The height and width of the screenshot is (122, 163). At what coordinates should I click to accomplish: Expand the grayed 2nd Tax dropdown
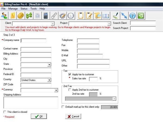114,99
